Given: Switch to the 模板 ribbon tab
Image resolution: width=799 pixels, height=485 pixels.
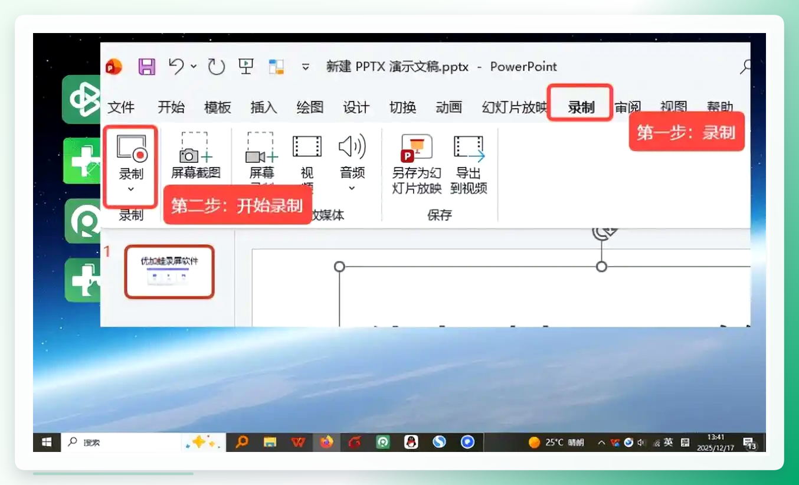Looking at the screenshot, I should (217, 107).
